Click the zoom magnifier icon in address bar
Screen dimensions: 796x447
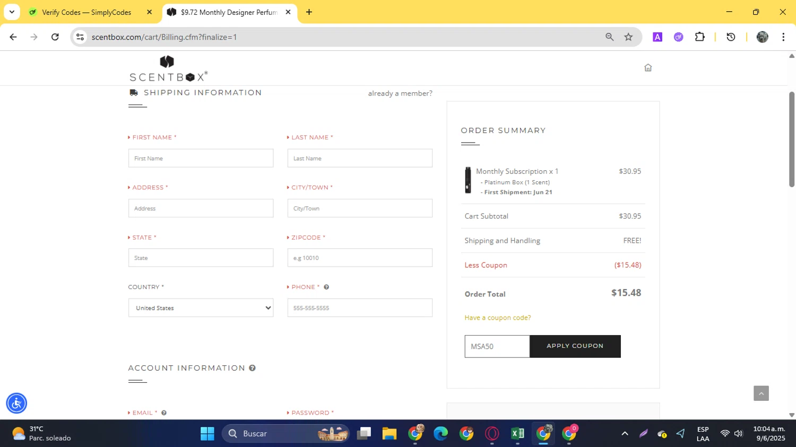(x=609, y=37)
